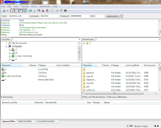Expand the E: (GLO 3G PLUS) tree node
The height and width of the screenshot is (128, 161).
pos(10,56)
